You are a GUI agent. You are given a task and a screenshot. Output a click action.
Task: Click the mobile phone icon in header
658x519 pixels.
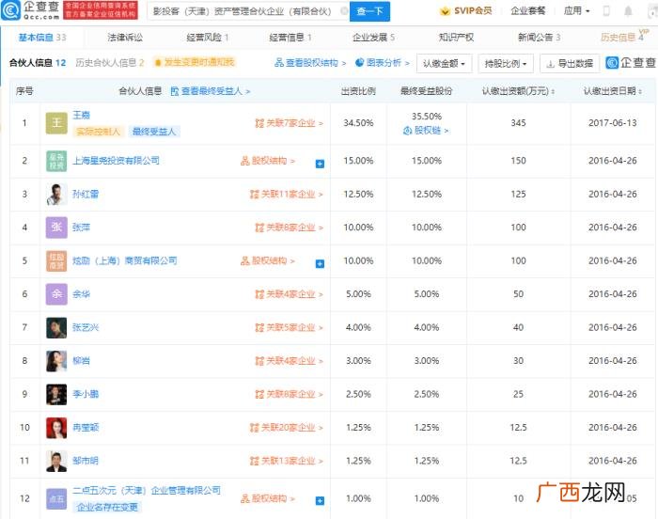click(606, 11)
